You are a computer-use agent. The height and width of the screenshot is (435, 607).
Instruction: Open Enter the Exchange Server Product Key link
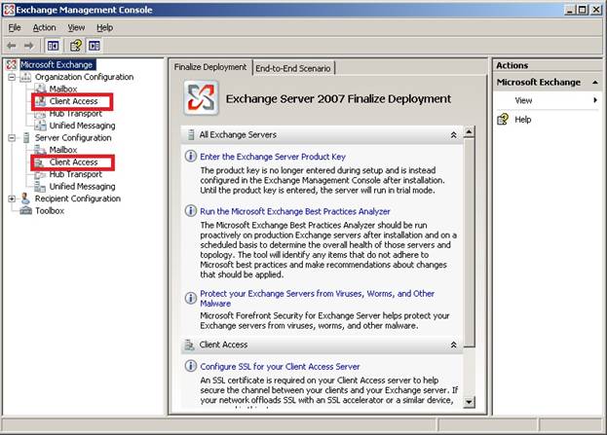(x=273, y=157)
